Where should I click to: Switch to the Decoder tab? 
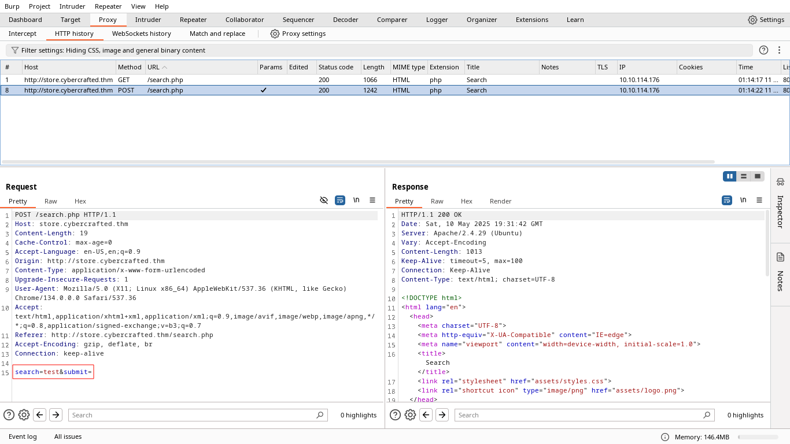coord(346,20)
